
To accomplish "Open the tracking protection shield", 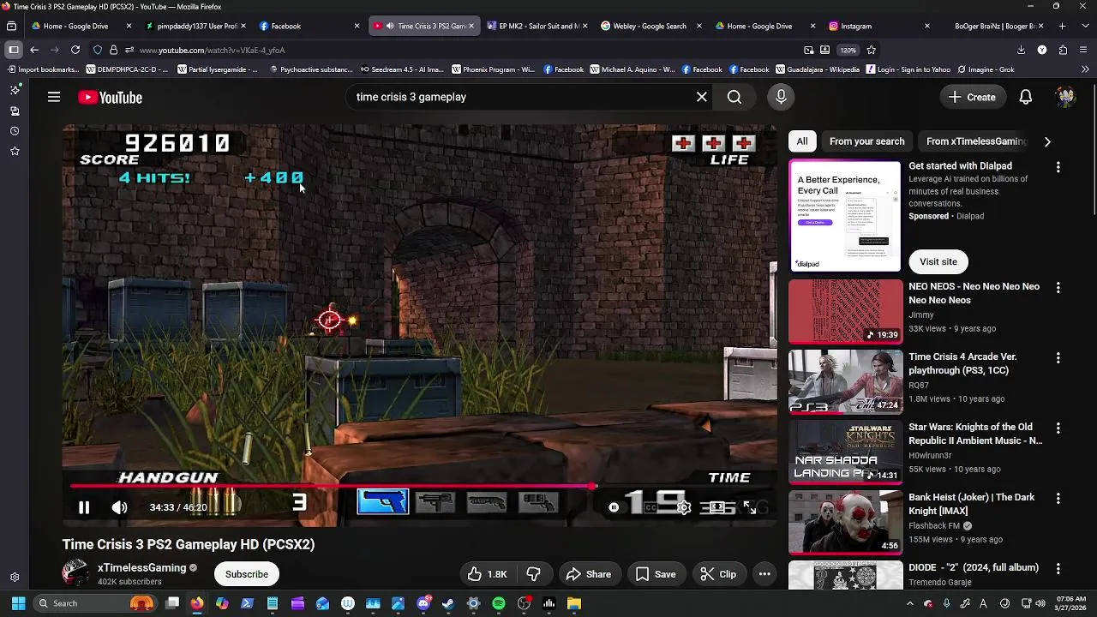I will pos(97,50).
